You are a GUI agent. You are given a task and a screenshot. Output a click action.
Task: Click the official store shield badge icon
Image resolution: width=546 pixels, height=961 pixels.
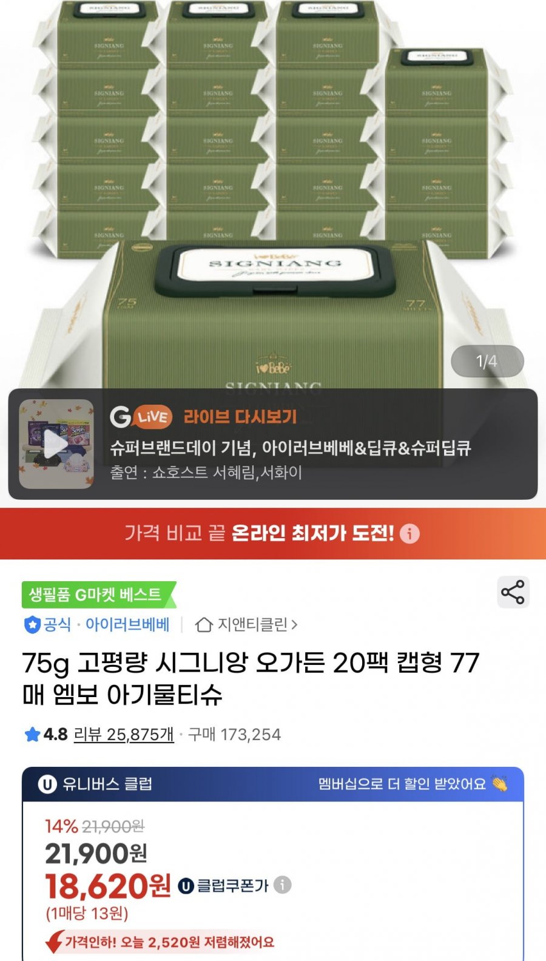[x=32, y=624]
